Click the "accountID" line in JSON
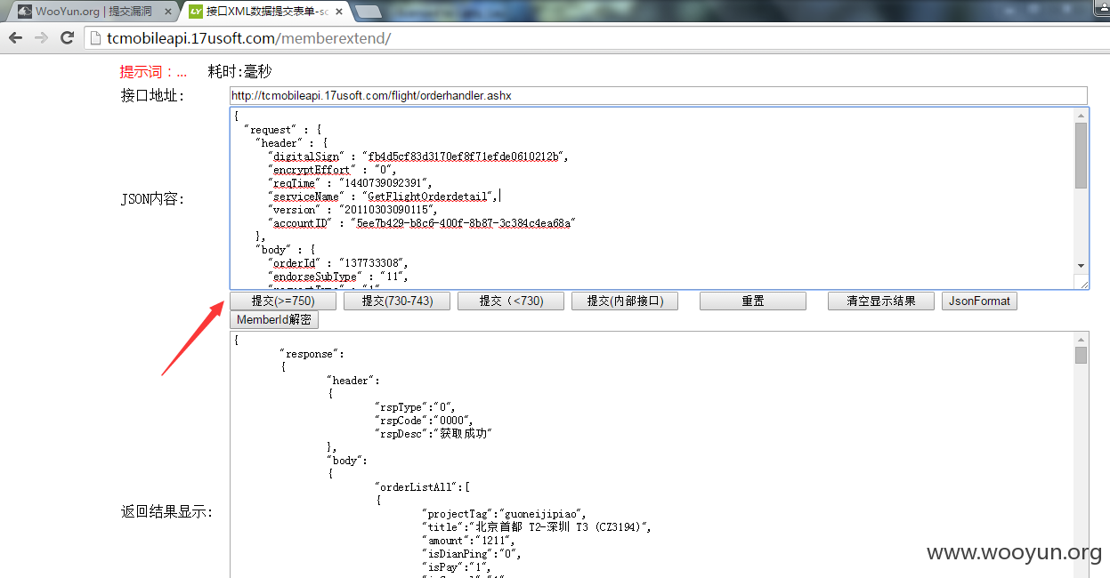 pyautogui.click(x=422, y=222)
